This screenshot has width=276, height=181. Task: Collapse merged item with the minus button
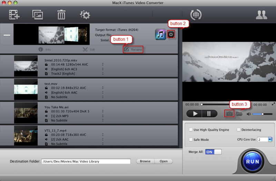7,35
